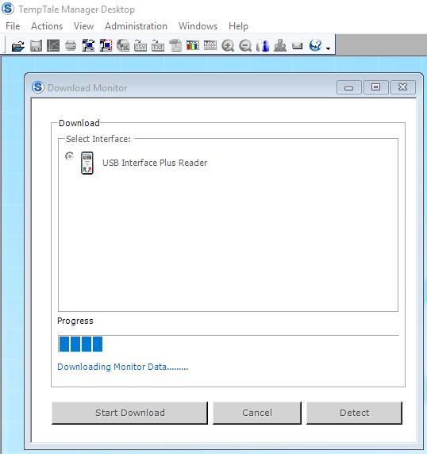Click the TempTale Manager Desktop app logo
The height and width of the screenshot is (454, 427).
tap(8, 9)
